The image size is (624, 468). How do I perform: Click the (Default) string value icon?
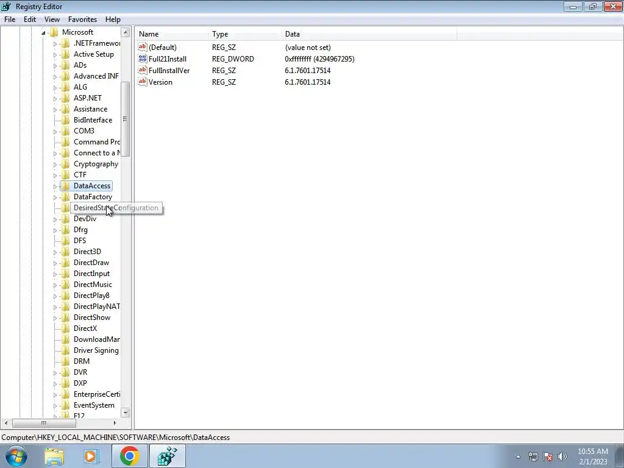click(x=143, y=47)
